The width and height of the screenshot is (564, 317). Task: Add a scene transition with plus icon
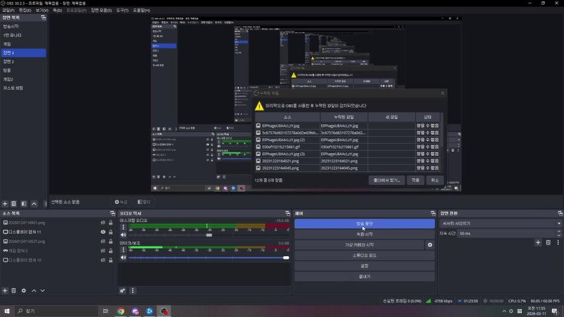pyautogui.click(x=538, y=242)
